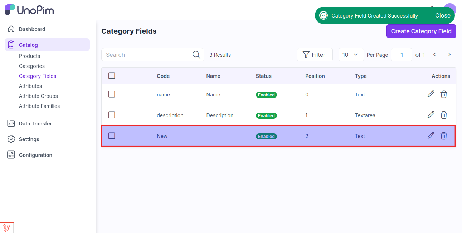
Task: Delete the description category field
Action: click(444, 115)
